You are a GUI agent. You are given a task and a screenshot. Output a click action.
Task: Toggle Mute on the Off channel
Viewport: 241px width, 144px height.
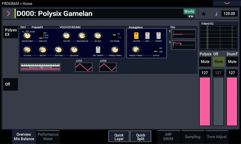pos(219,62)
